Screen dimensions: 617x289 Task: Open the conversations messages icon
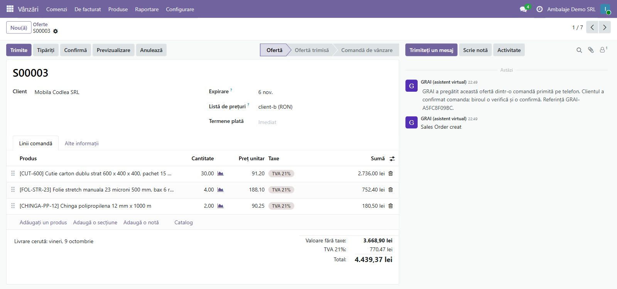[x=523, y=9]
